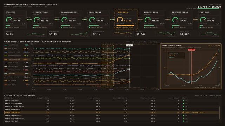Click green status dot in STN-03 Blanking Press row

[183, 106]
